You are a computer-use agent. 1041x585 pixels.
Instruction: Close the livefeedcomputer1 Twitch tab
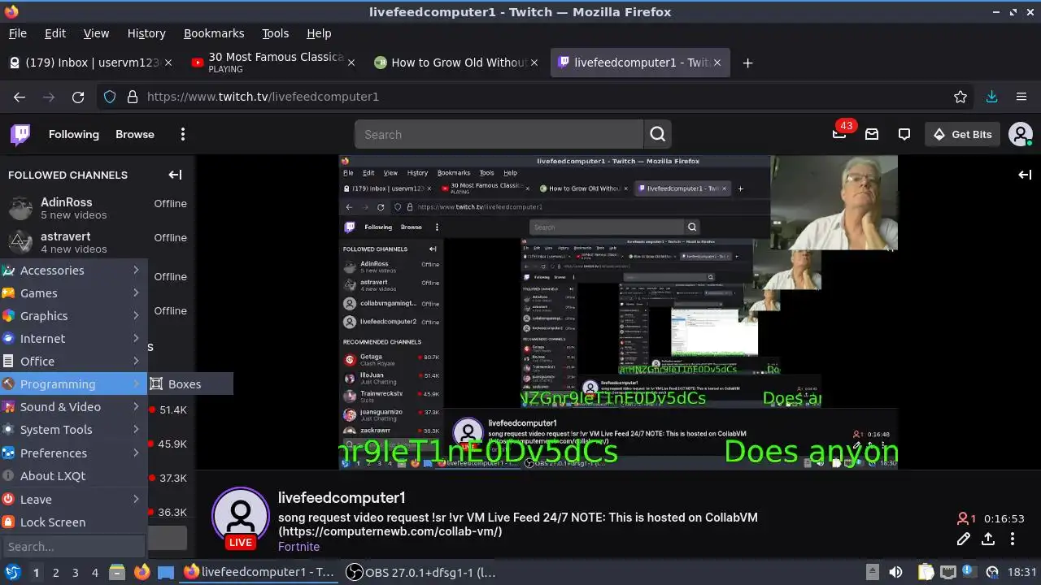[x=717, y=63]
